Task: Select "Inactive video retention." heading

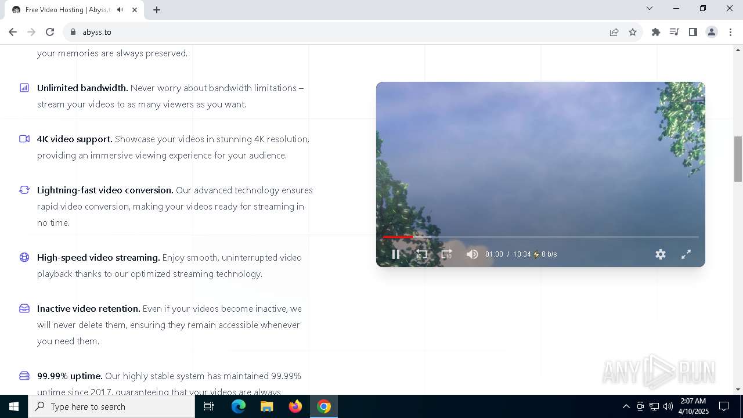Action: coord(89,308)
